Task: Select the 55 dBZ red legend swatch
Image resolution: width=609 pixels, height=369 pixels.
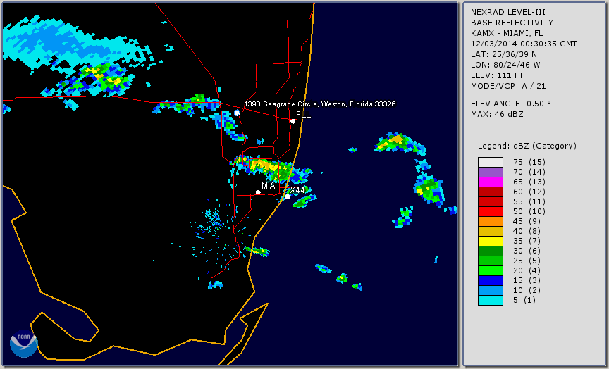Action: pos(491,202)
